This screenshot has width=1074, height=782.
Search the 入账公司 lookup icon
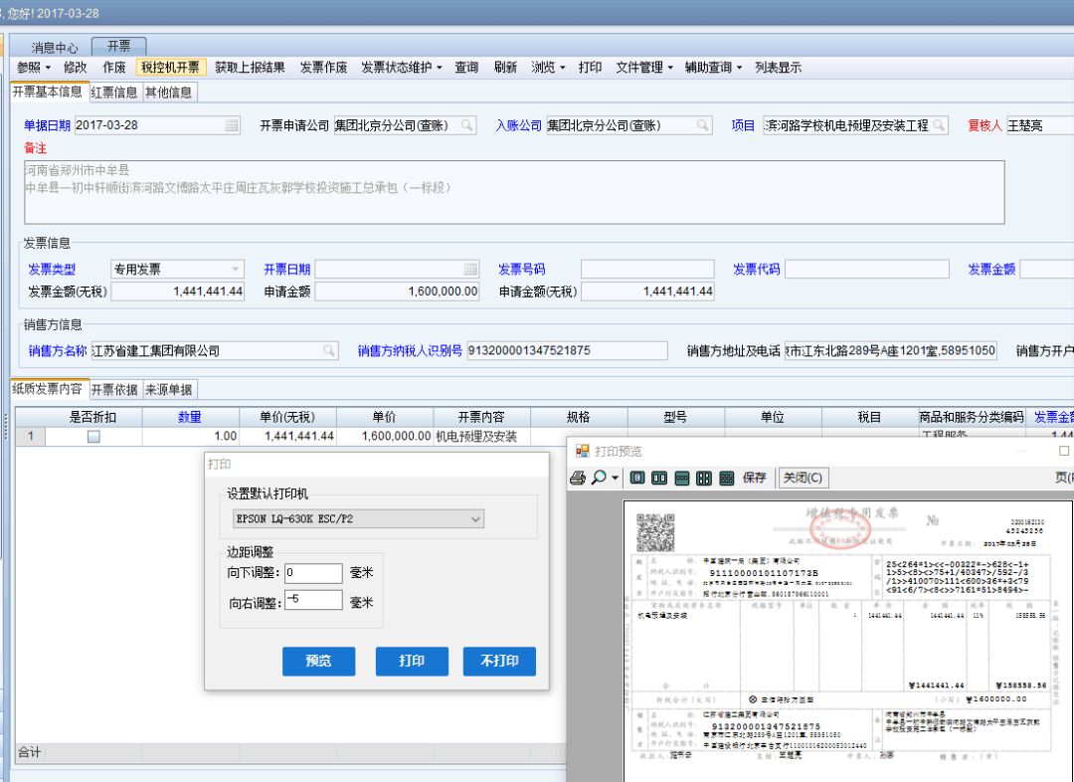tap(703, 125)
